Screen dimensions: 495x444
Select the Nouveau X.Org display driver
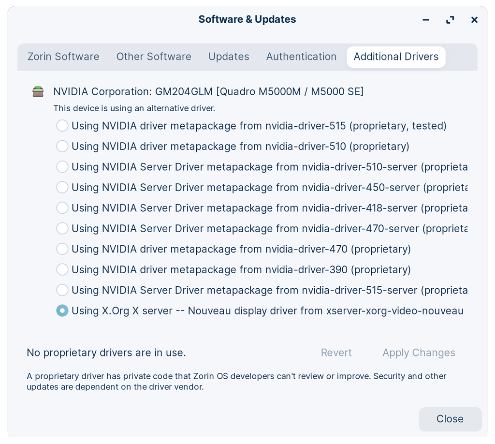[62, 311]
